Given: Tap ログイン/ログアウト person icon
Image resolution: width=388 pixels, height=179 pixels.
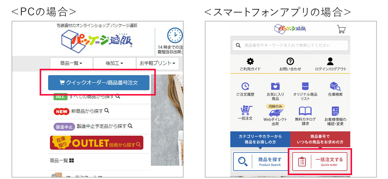Looking at the screenshot, I should [x=331, y=61].
